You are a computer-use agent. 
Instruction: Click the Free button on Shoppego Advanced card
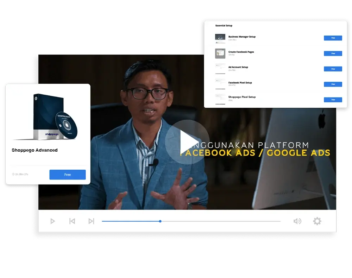68,175
